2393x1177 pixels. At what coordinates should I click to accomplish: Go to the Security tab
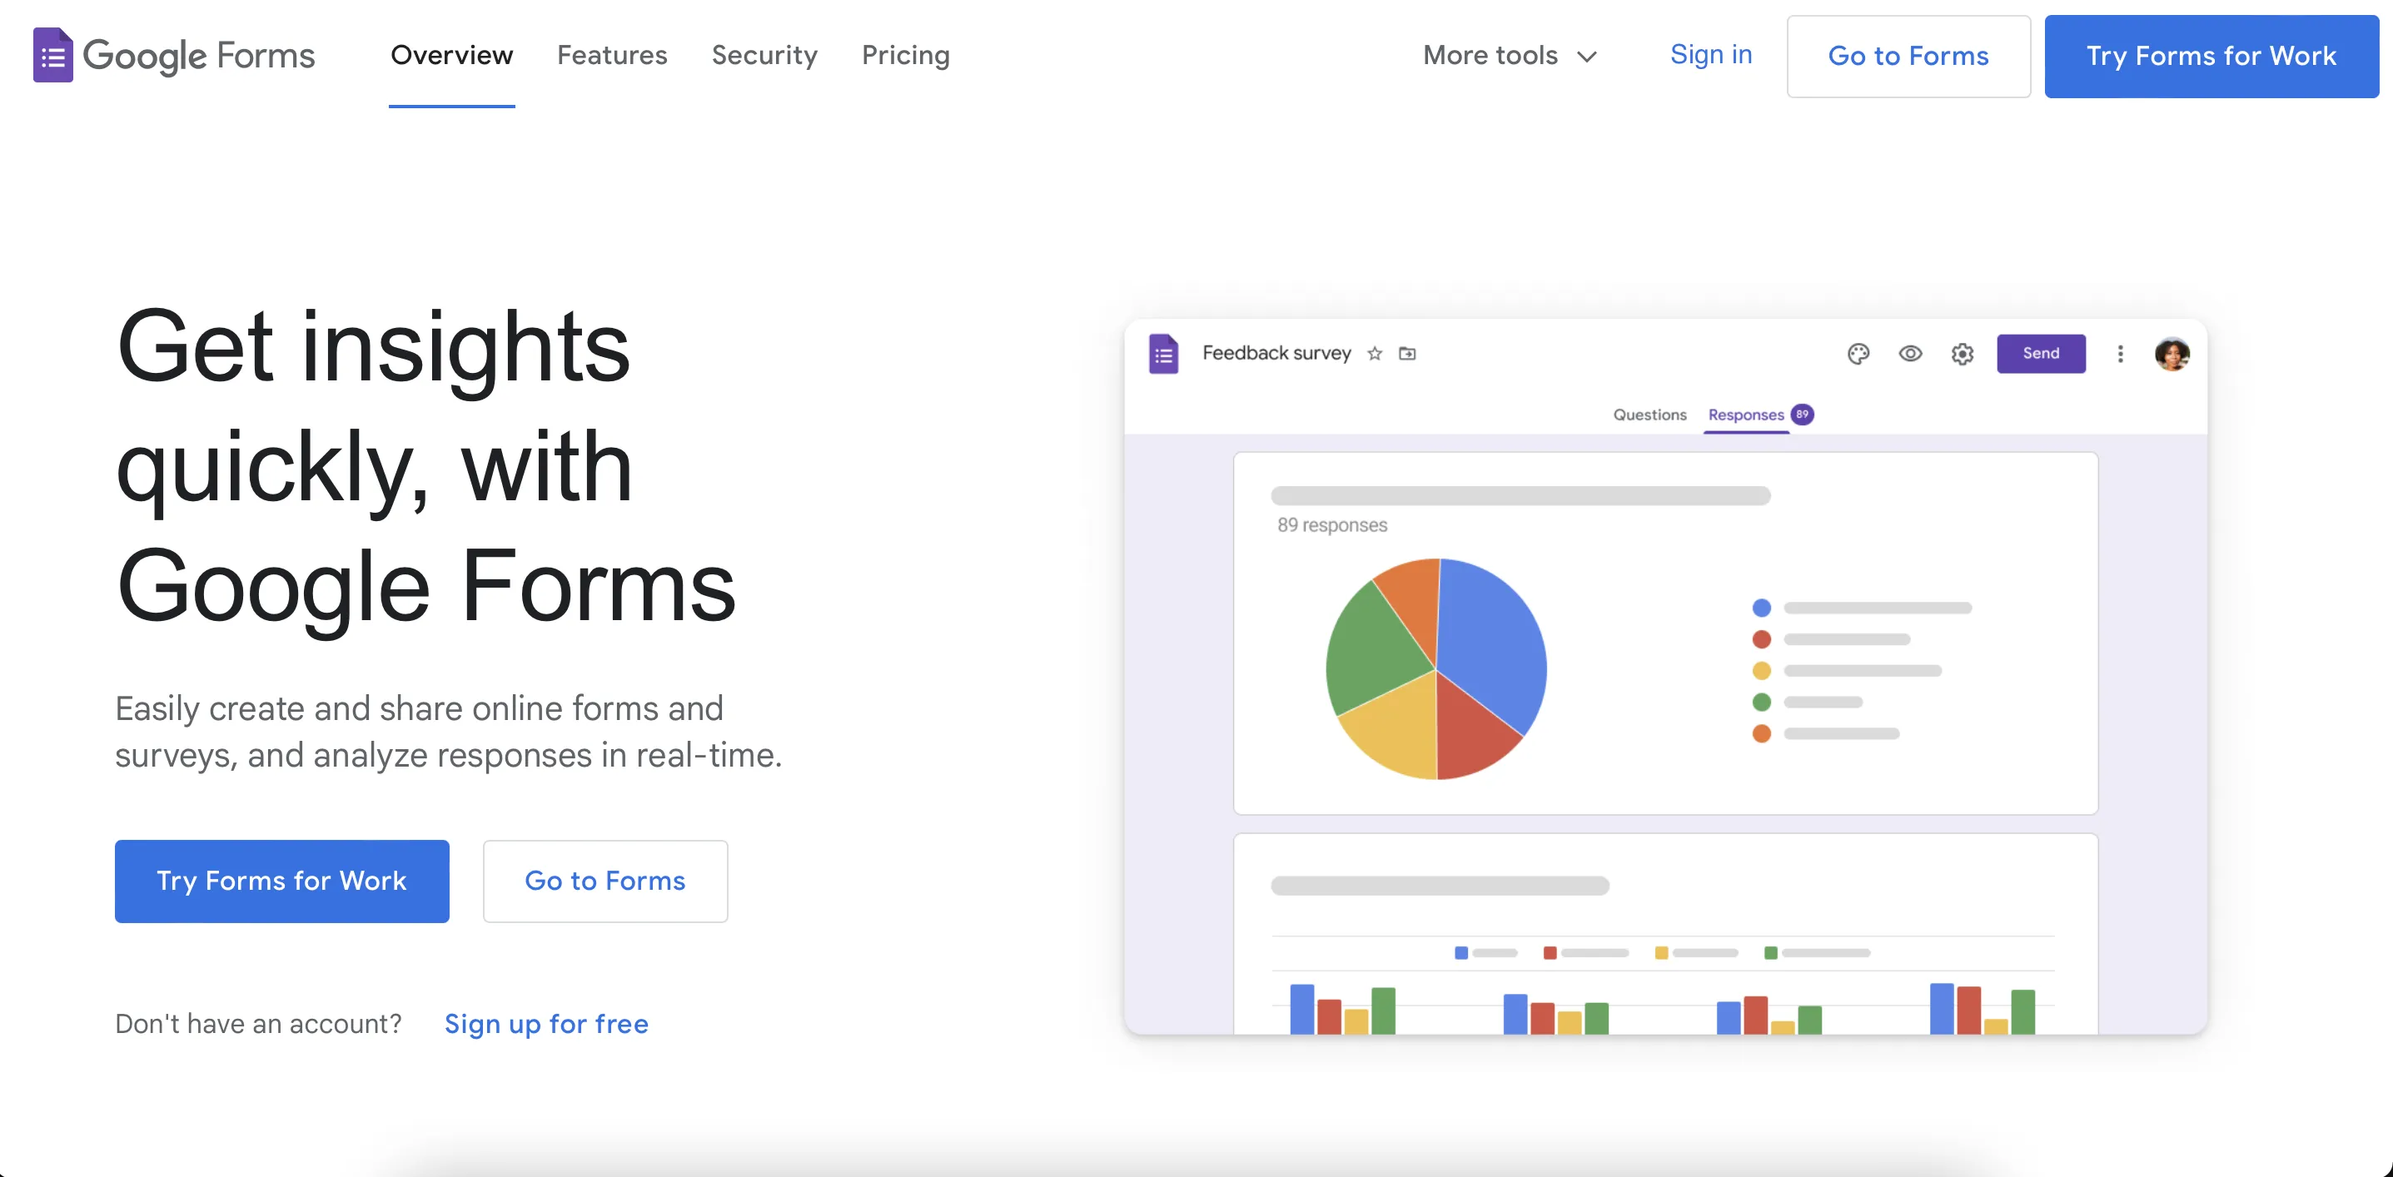[764, 56]
